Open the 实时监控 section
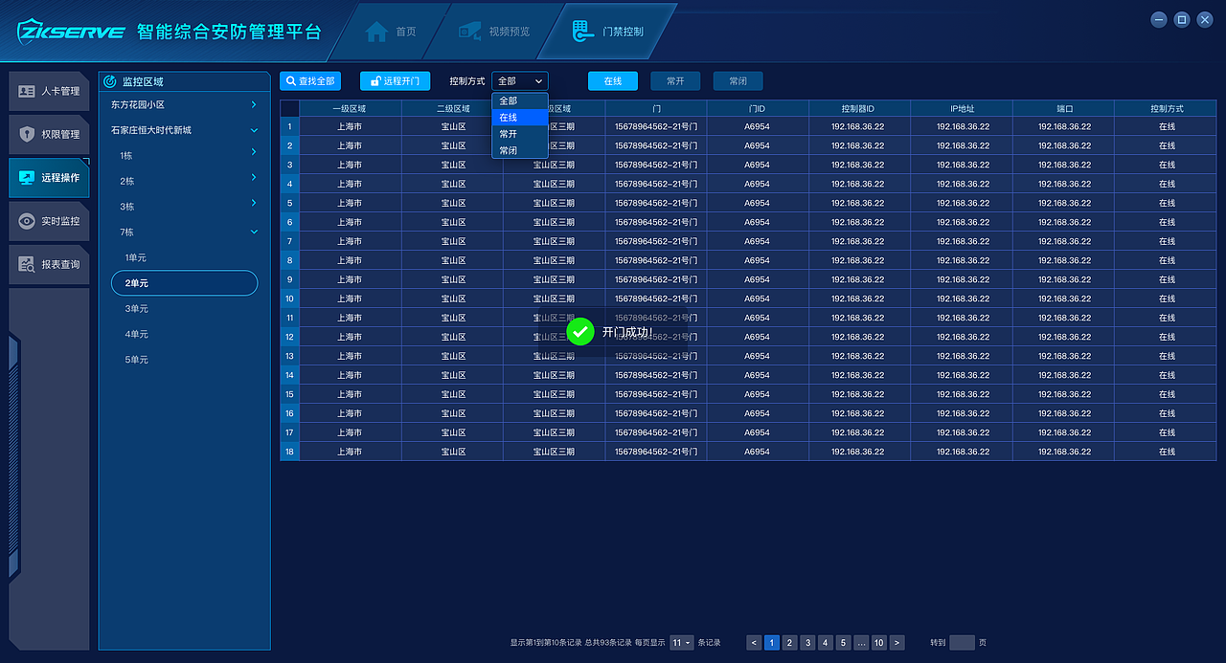 click(49, 221)
